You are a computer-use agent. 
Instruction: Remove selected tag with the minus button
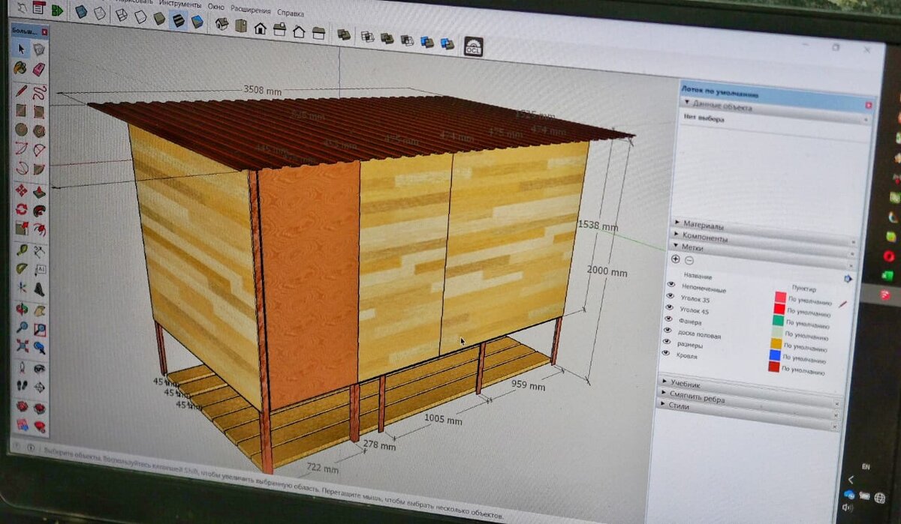689,261
